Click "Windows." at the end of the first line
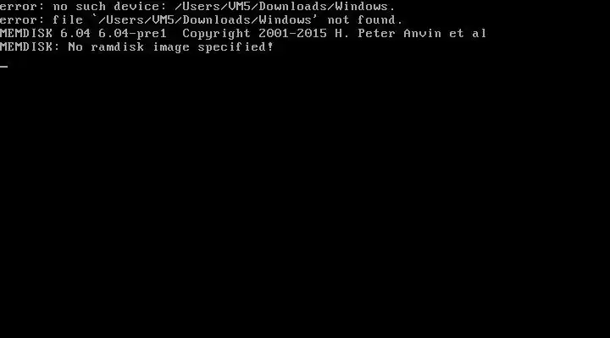Viewport: 610px width, 338px height. [x=365, y=7]
